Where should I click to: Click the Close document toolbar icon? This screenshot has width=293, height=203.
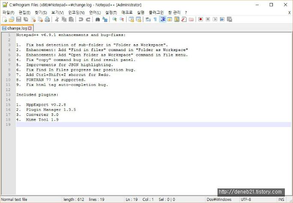point(33,19)
